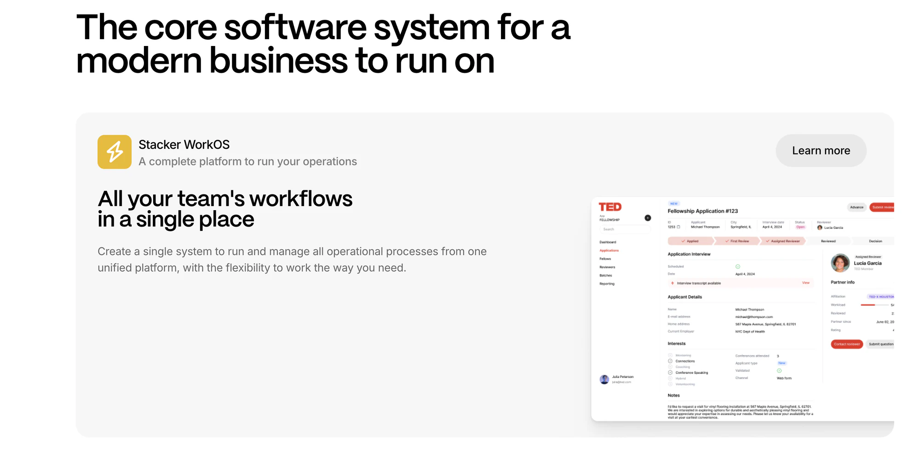Image resolution: width=920 pixels, height=451 pixels.
Task: Open Reviewers in the TED sidebar
Action: coord(607,267)
